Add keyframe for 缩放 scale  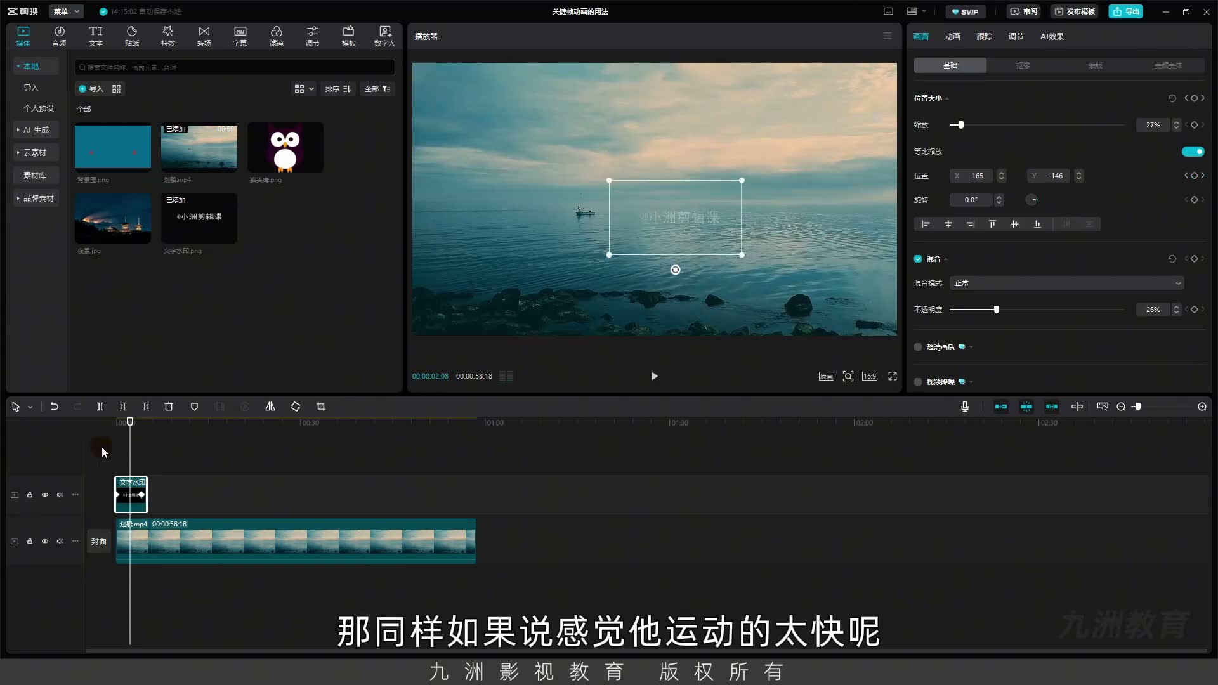click(1194, 125)
